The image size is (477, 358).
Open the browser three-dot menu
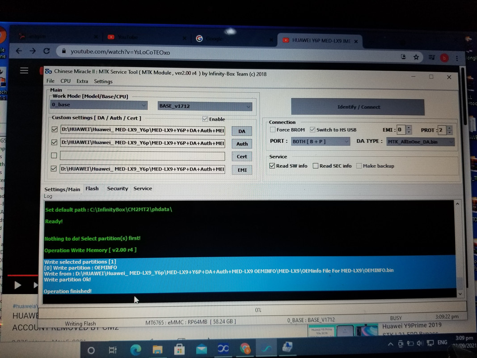tap(457, 58)
